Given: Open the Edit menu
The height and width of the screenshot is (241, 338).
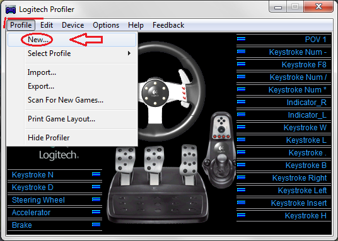Looking at the screenshot, I should [47, 25].
